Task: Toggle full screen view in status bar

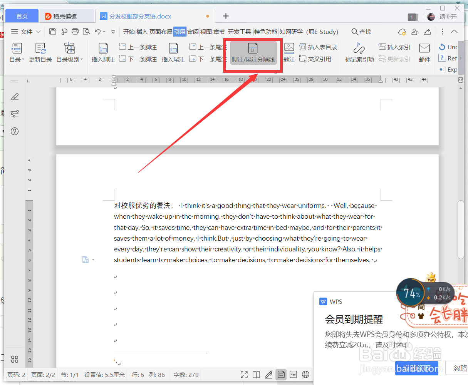Action: [244, 374]
